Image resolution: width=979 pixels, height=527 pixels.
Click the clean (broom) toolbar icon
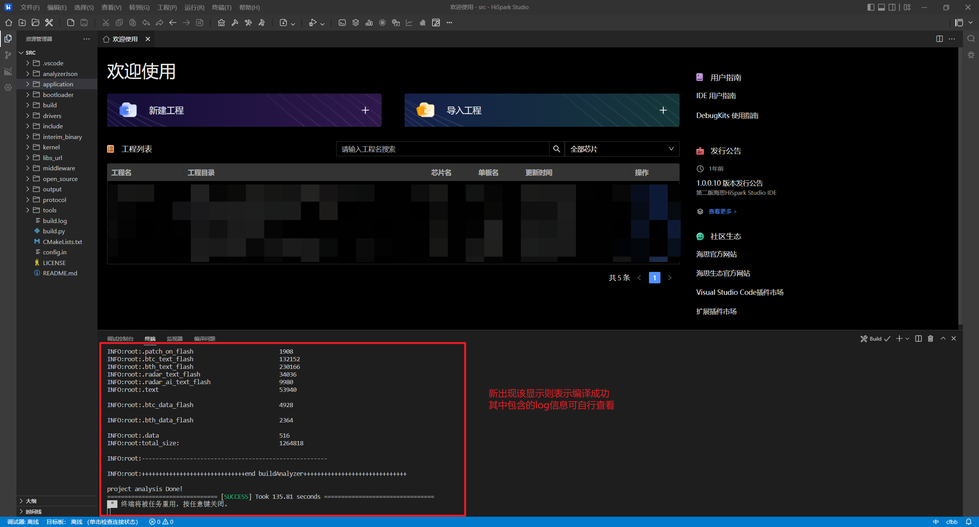tap(221, 23)
